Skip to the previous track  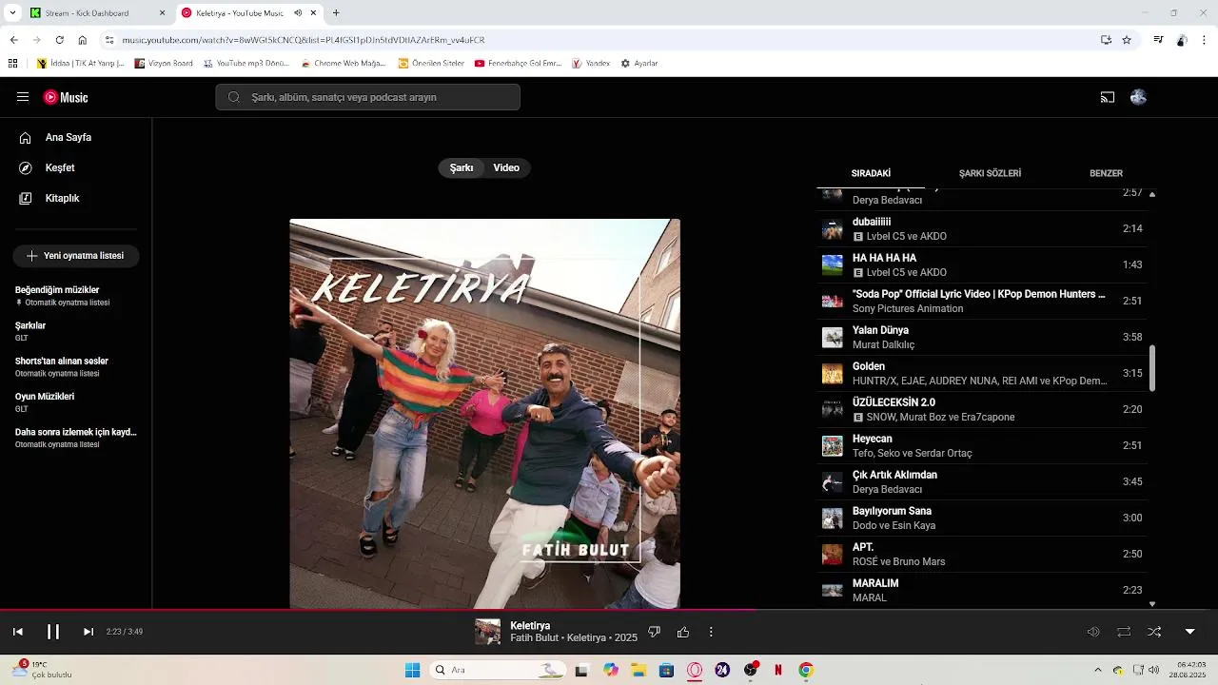coord(17,632)
